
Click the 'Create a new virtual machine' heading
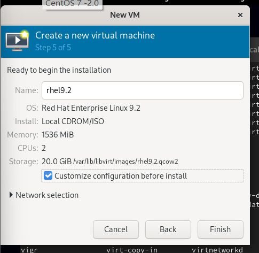pyautogui.click(x=95, y=35)
